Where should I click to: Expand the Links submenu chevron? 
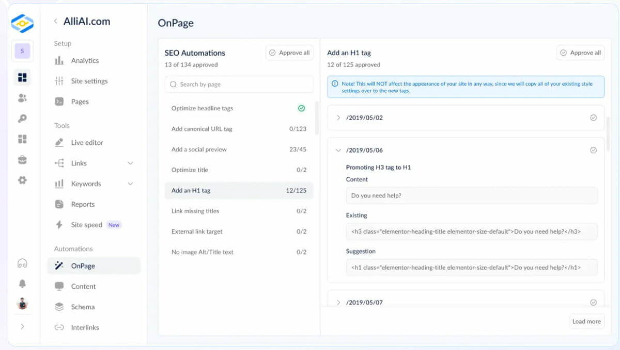click(x=130, y=163)
